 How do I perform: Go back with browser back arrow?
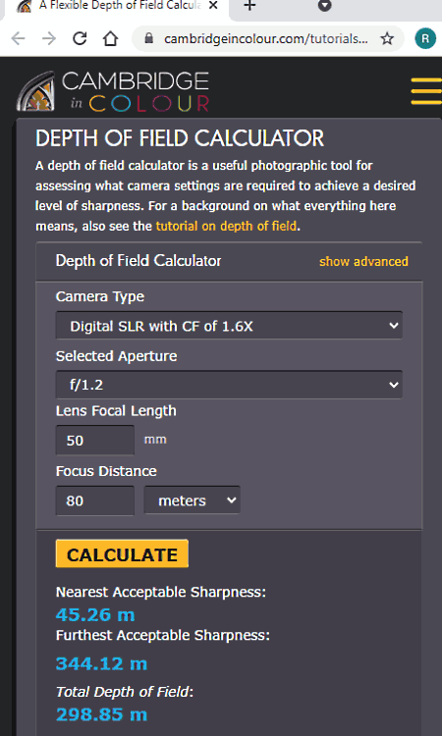18,38
